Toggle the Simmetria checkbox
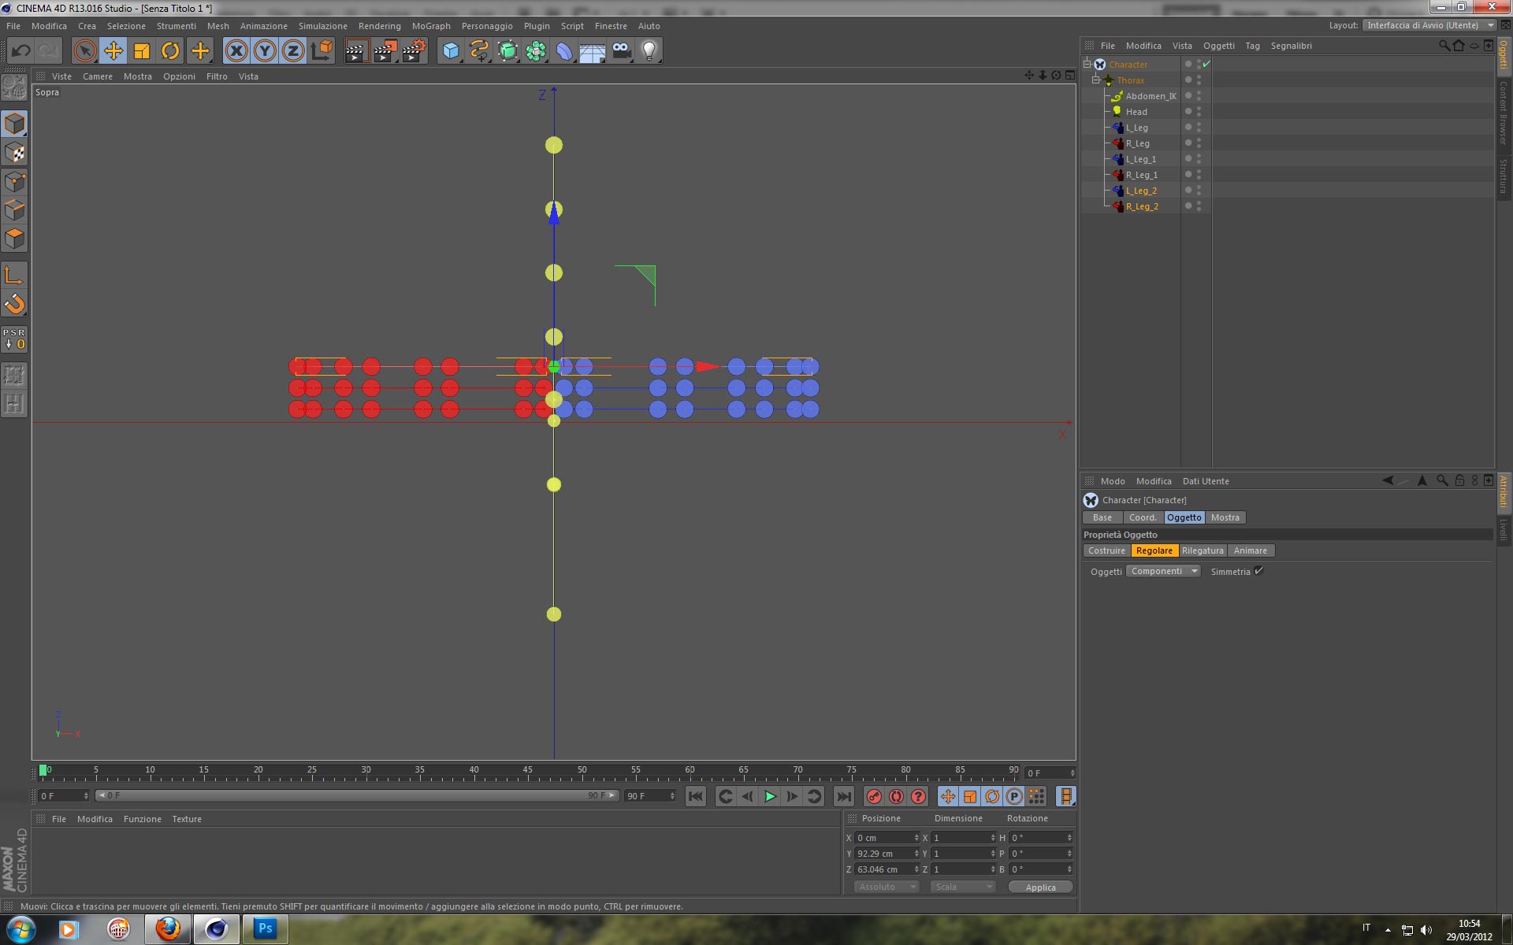This screenshot has height=945, width=1513. pos(1258,571)
